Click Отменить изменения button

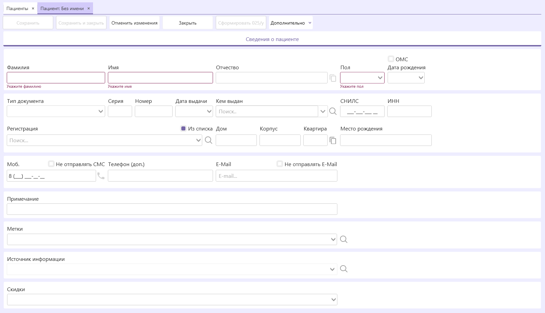tap(134, 23)
